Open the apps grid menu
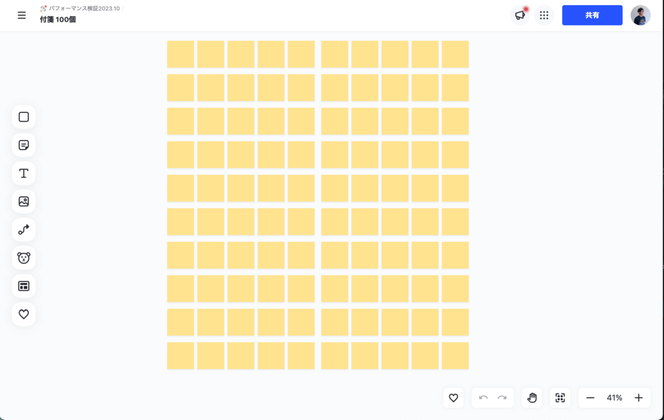The width and height of the screenshot is (664, 420). (x=544, y=15)
